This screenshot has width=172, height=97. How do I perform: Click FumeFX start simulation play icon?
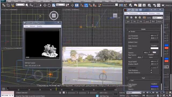[136, 18]
